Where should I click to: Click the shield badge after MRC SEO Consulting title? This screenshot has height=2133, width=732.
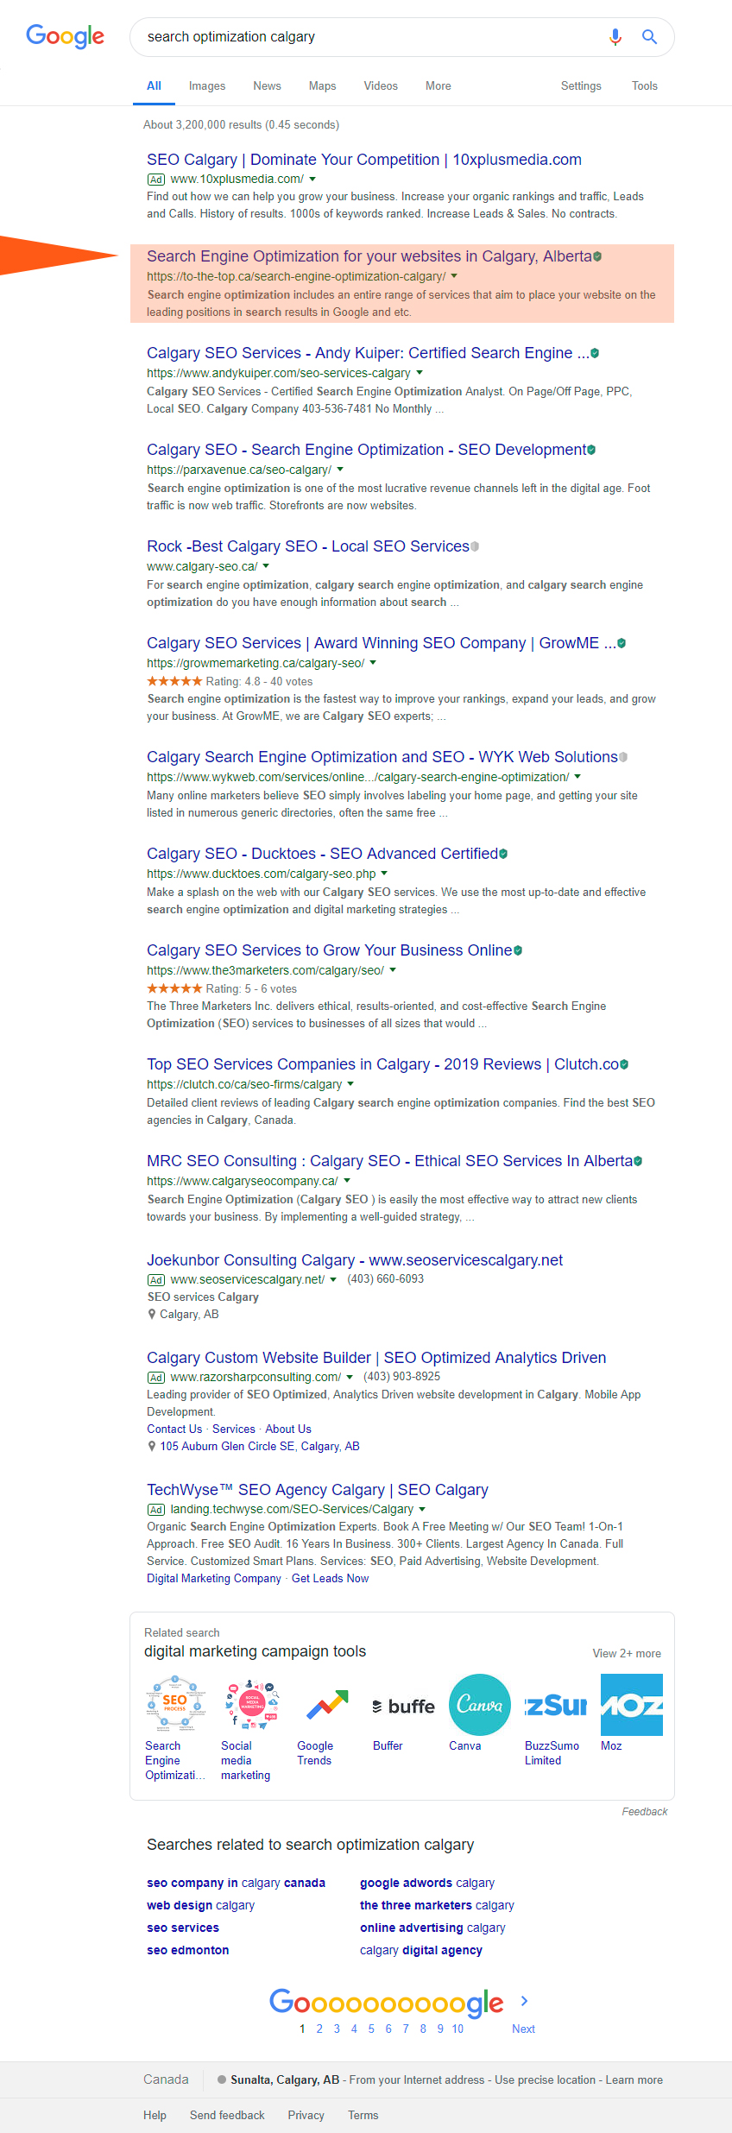click(638, 1161)
